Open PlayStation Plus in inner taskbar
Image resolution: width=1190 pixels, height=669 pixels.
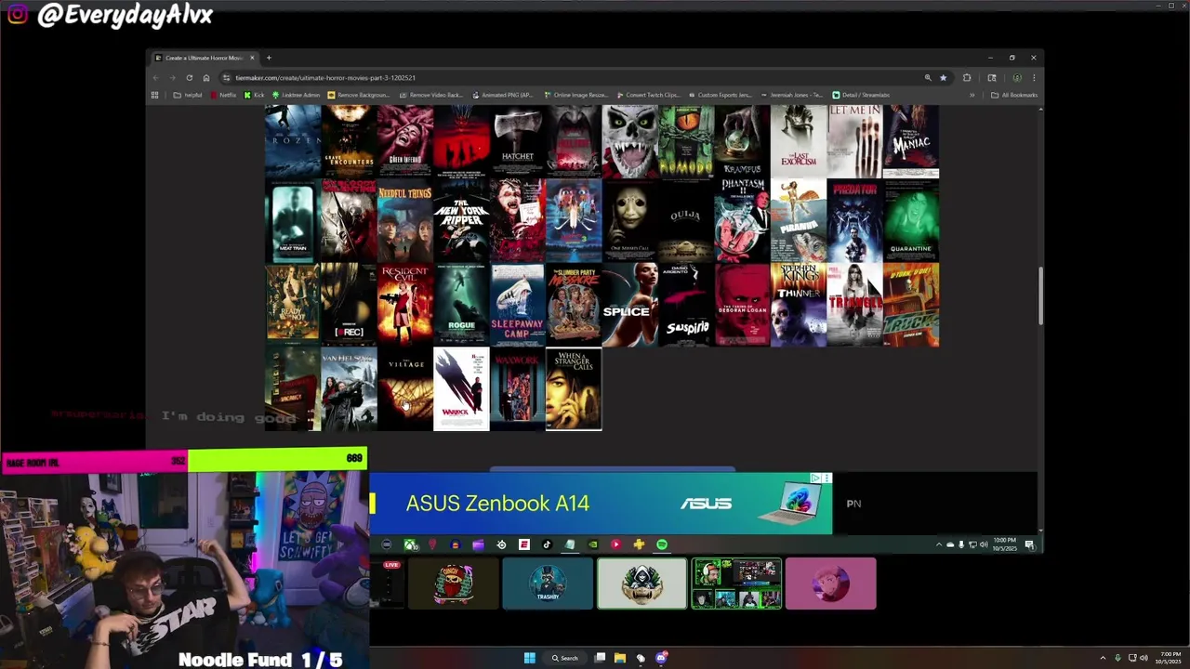639,544
